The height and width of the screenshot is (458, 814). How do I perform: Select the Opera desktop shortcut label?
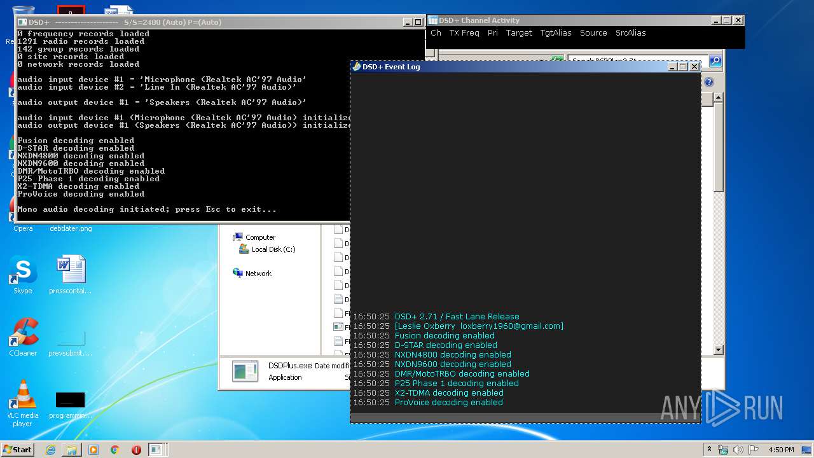[x=23, y=228]
